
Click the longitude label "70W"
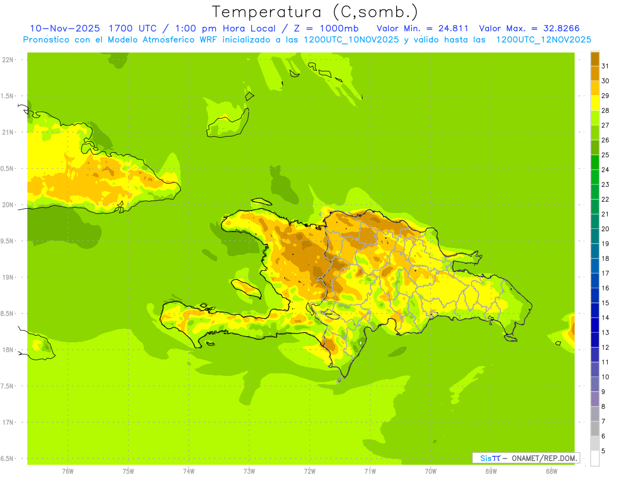(x=431, y=471)
